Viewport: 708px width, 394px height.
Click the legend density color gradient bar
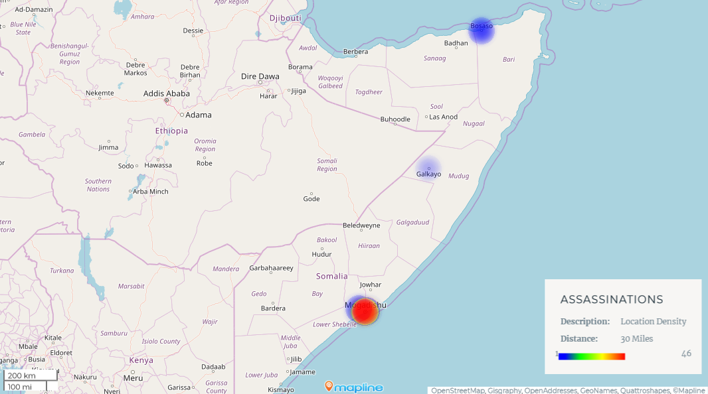click(591, 356)
